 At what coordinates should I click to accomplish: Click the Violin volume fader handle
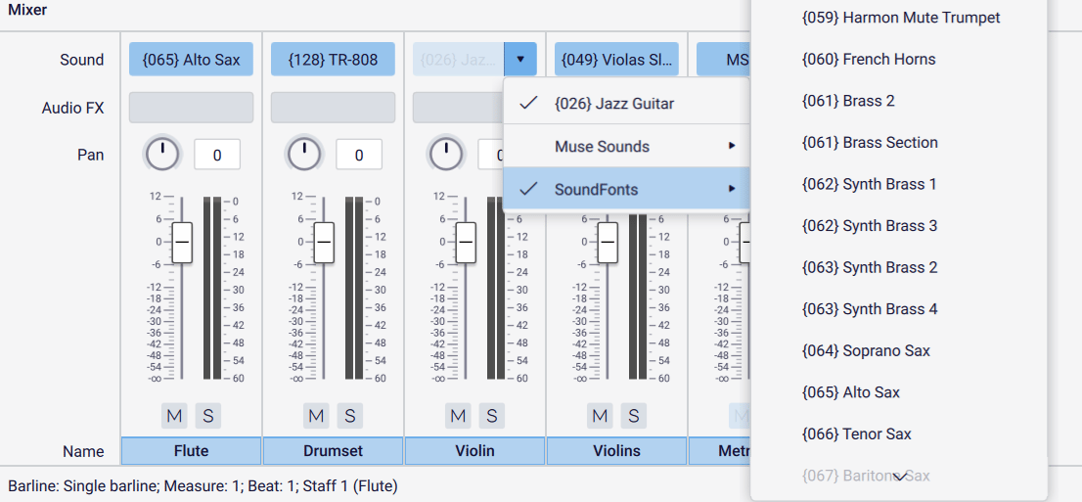point(466,243)
